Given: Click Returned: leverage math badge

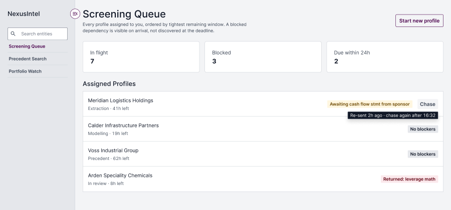Looking at the screenshot, I should [x=409, y=179].
